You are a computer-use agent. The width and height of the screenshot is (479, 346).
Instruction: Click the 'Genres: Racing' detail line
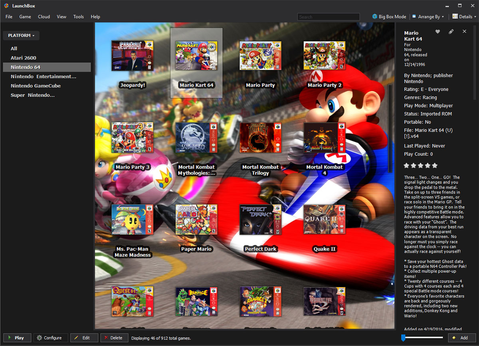420,97
